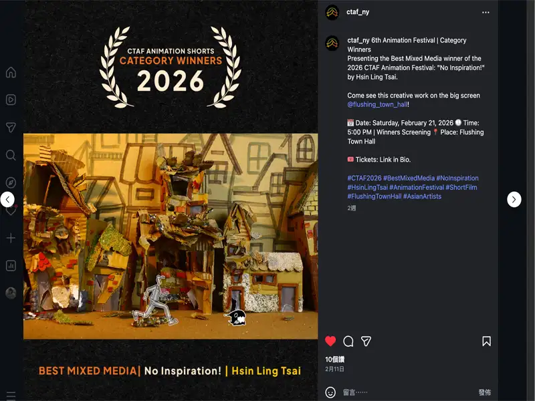The height and width of the screenshot is (401, 535).
Task: Open the @flushing_town_hall mention link
Action: [377, 105]
